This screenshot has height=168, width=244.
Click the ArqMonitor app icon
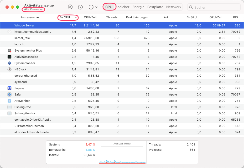pyautogui.click(x=9, y=101)
